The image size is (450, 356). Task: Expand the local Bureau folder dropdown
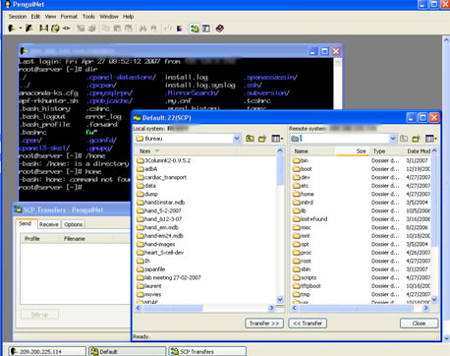coord(237,139)
